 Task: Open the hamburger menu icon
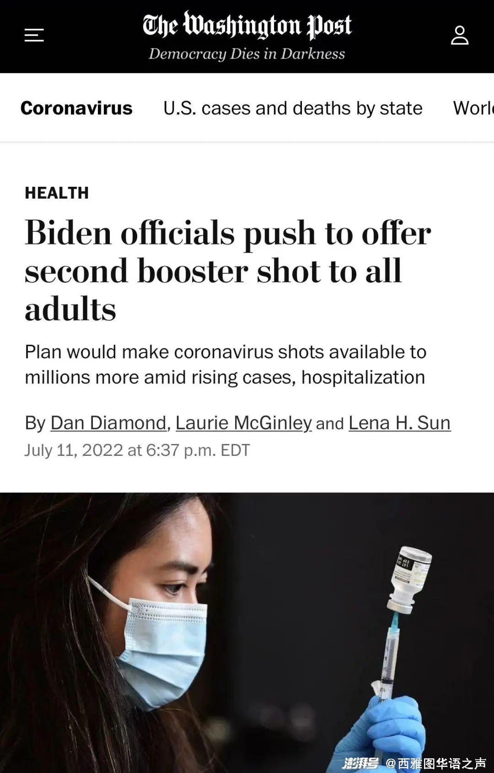pos(34,35)
